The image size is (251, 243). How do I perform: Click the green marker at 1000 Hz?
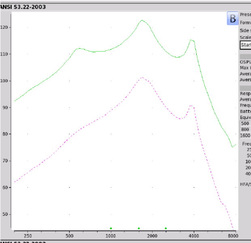tap(111, 228)
